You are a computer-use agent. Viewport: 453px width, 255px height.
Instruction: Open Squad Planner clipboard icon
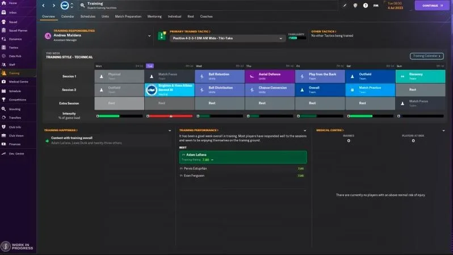click(4, 30)
